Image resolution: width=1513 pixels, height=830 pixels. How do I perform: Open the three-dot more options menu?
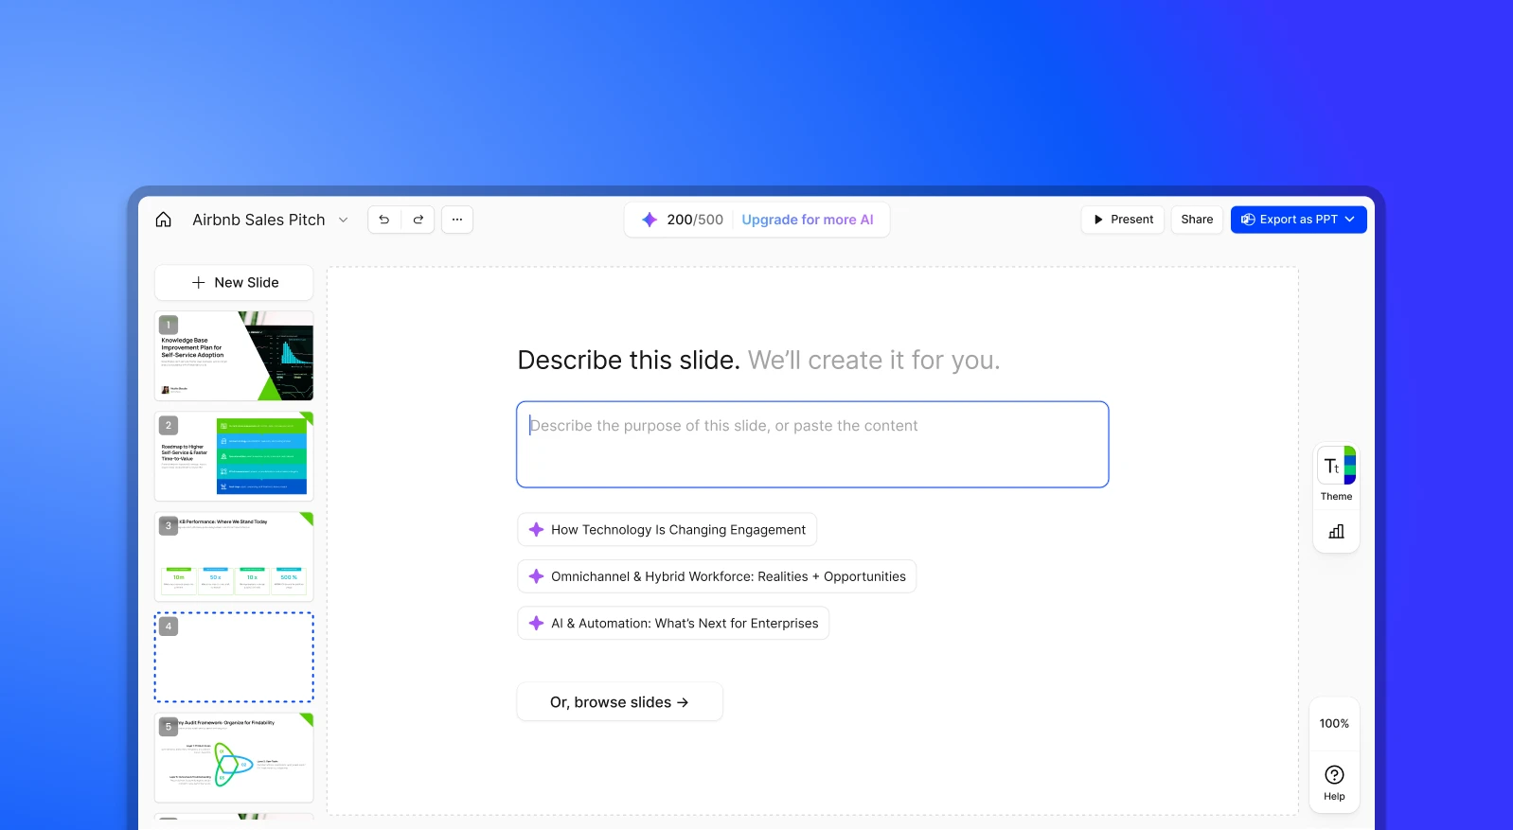click(x=457, y=220)
